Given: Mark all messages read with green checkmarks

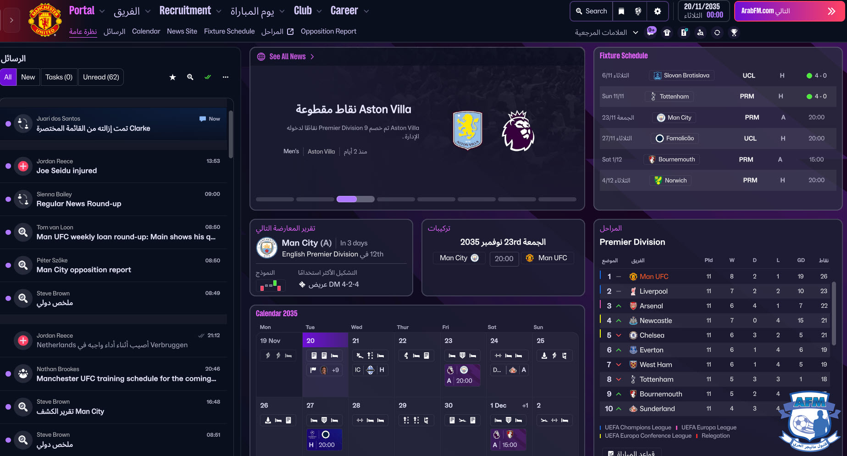Looking at the screenshot, I should point(208,77).
